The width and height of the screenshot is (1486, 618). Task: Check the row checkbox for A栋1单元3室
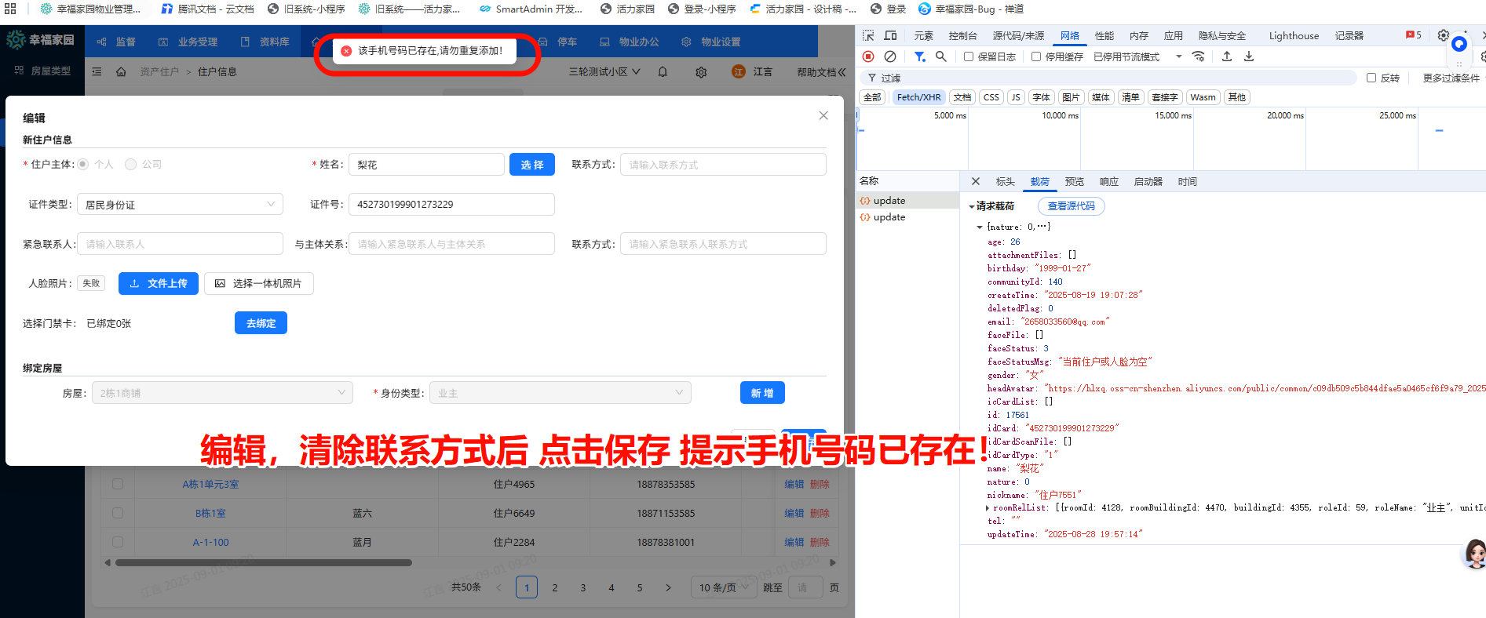pos(118,484)
